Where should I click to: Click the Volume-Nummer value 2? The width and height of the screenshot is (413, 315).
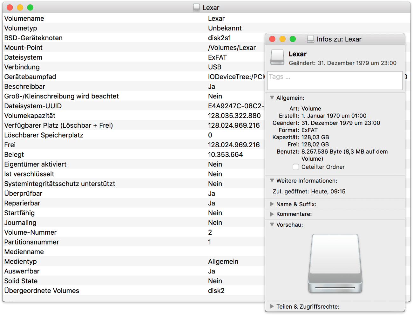coord(210,232)
